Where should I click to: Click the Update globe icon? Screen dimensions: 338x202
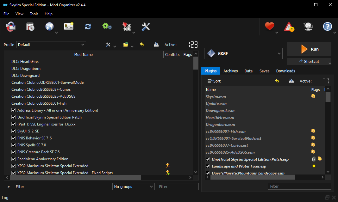(308, 27)
